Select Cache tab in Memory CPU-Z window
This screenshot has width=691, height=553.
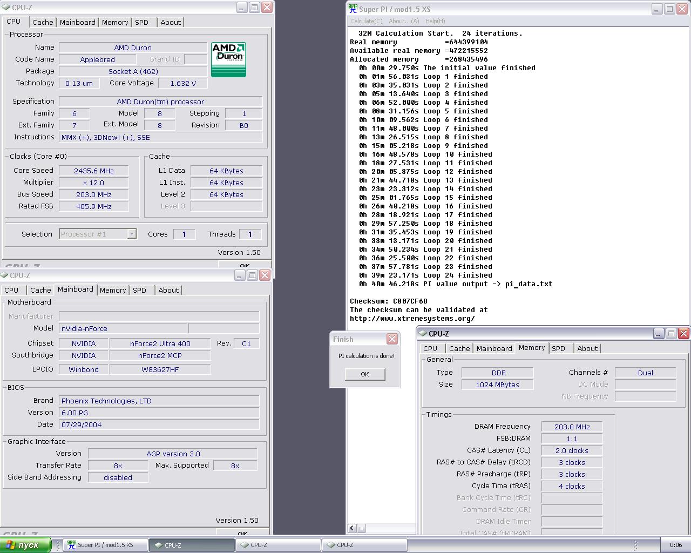click(x=459, y=348)
